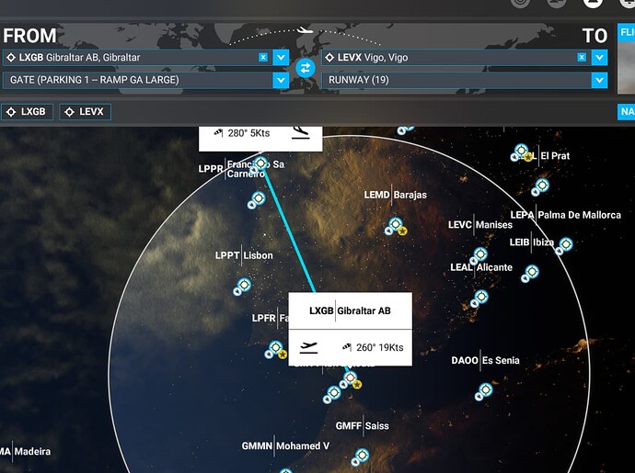Click the cyan flight route line
Screen dimensions: 635x473
pyautogui.click(x=288, y=231)
